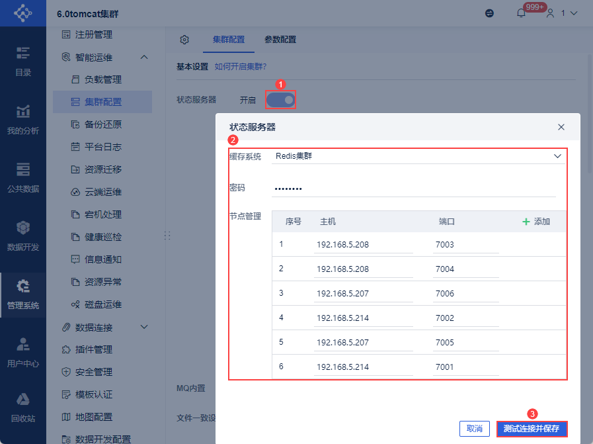This screenshot has width=593, height=444.
Task: Open 信息通知 in the side menu
Action: (x=97, y=259)
